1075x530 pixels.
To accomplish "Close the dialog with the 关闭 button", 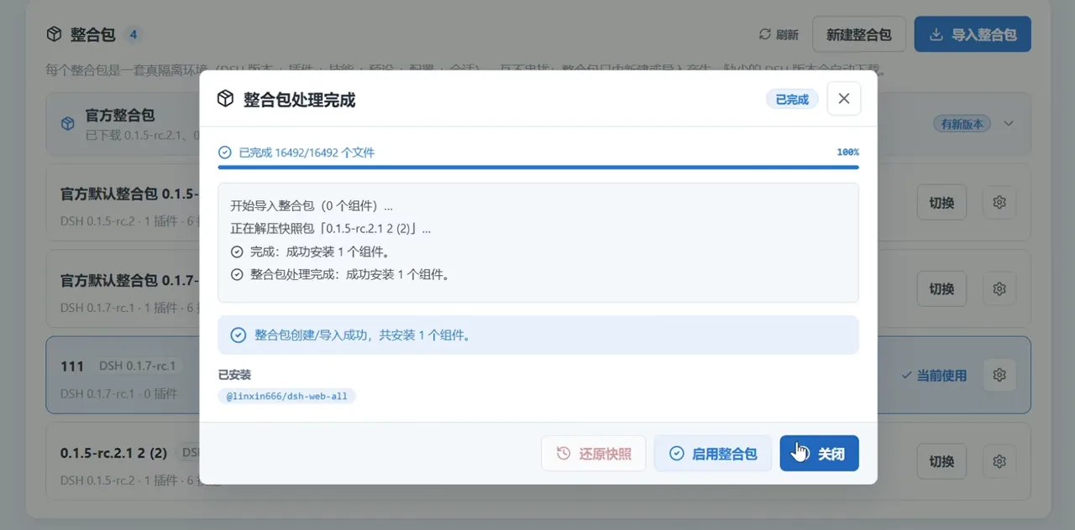I will pos(819,454).
